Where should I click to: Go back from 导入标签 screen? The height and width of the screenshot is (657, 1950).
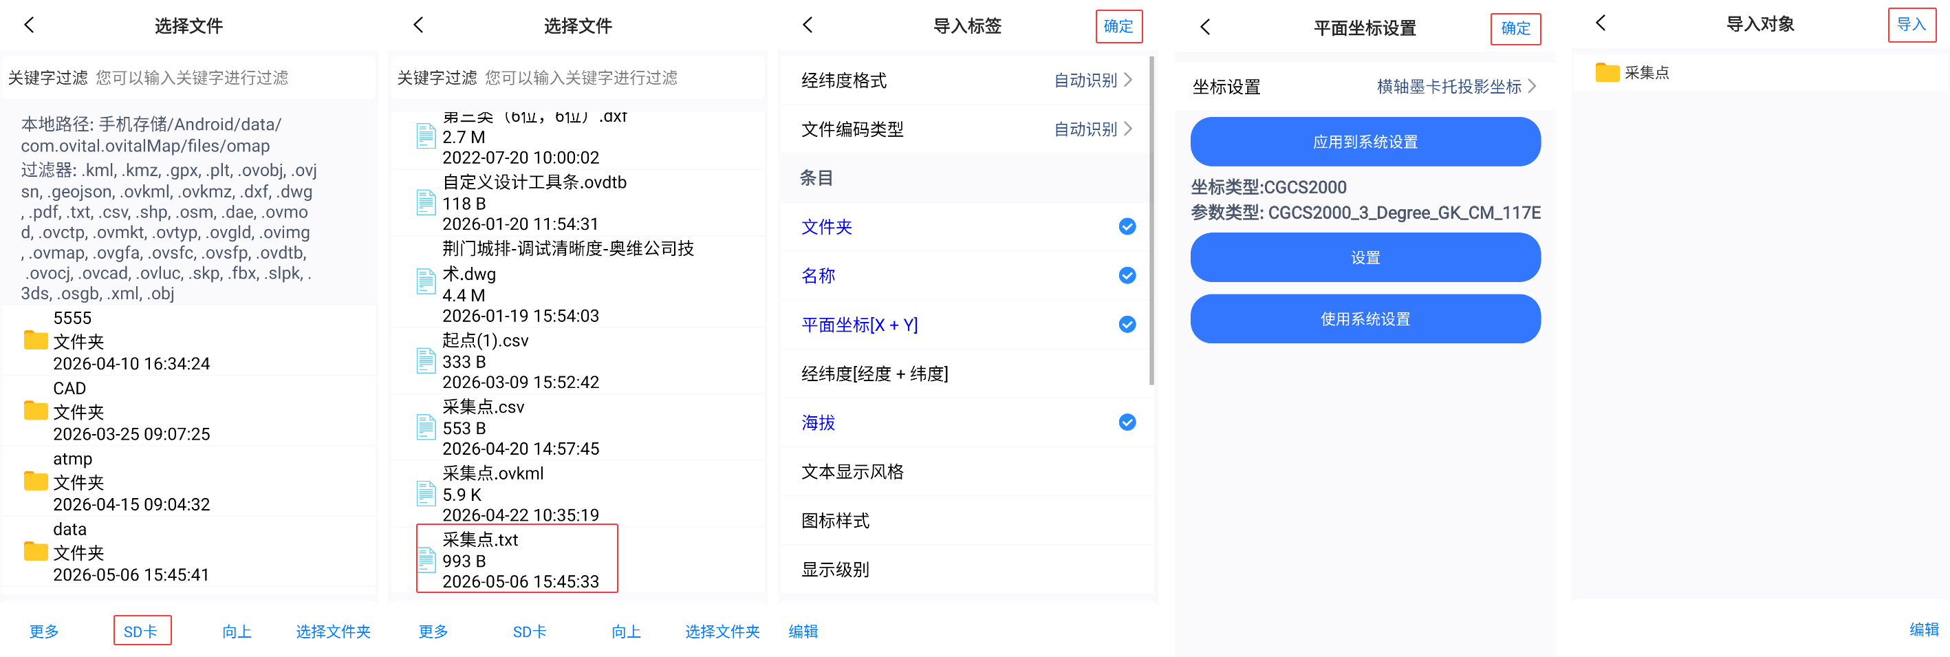coord(807,25)
